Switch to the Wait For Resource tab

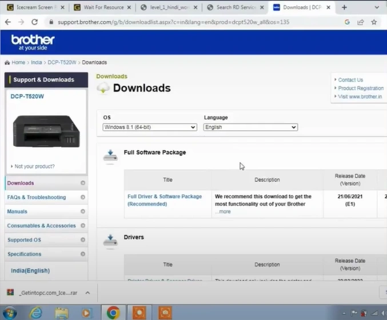tap(101, 7)
